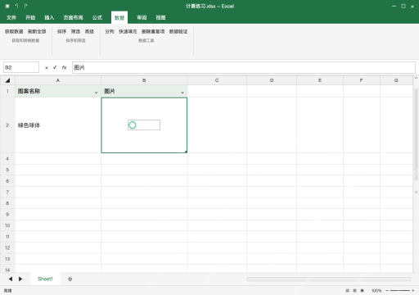Go to next sheet with right arrow

click(x=20, y=279)
